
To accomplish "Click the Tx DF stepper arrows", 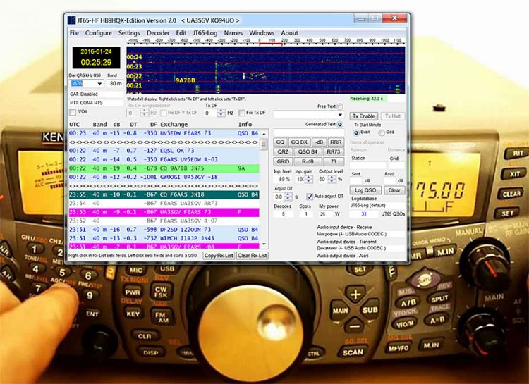I will [x=221, y=113].
